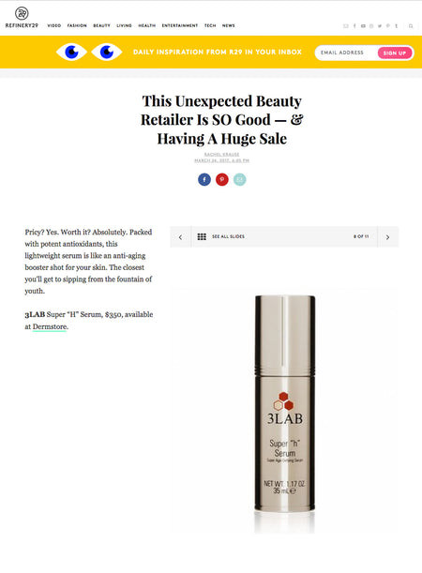422x573 pixels.
Task: Go to previous slide arrow
Action: [180, 237]
